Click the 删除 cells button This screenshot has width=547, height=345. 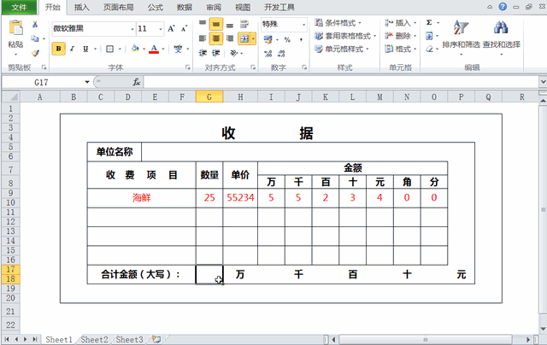coord(401,36)
